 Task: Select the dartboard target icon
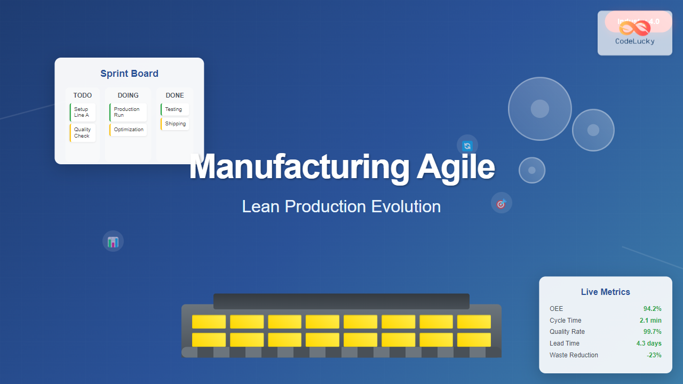click(501, 203)
